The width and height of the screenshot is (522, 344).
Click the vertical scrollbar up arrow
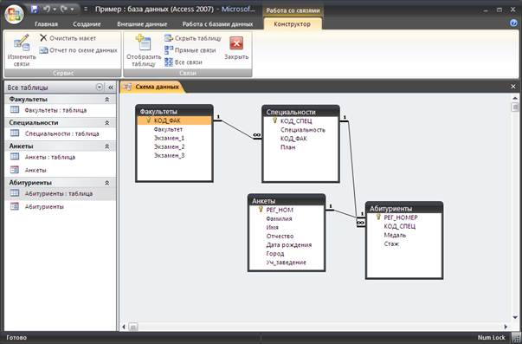515,98
